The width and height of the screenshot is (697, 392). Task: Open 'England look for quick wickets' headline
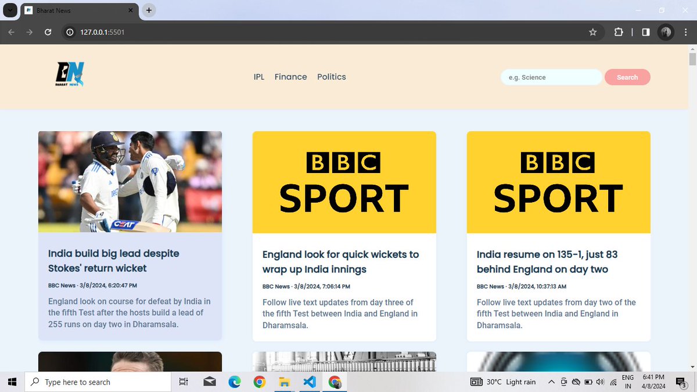pos(340,262)
